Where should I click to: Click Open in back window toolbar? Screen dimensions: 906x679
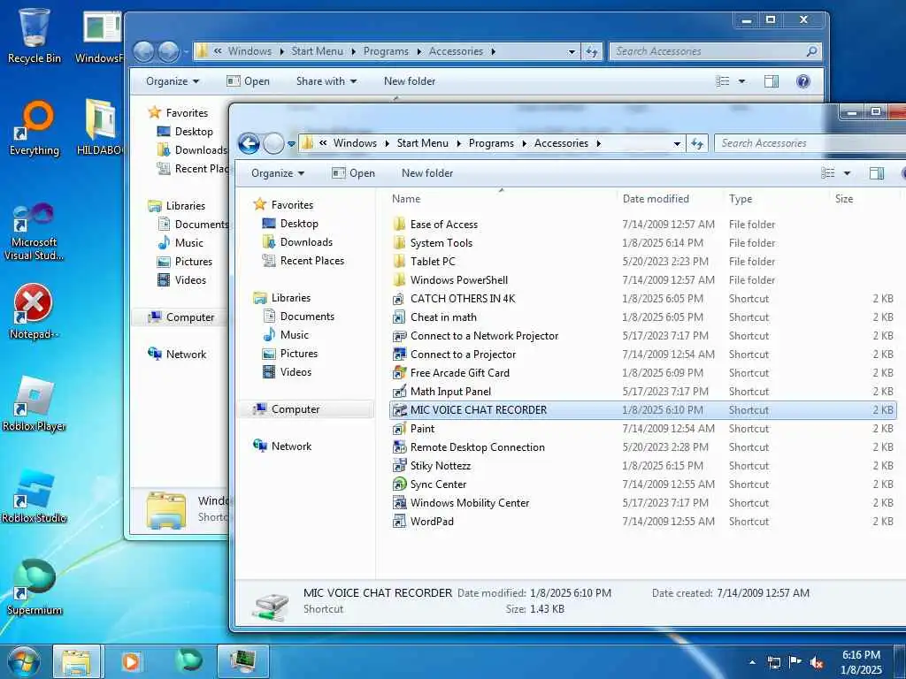tap(249, 81)
